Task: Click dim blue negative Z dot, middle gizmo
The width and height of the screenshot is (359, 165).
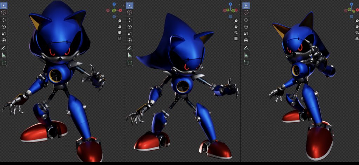Action: point(231,16)
